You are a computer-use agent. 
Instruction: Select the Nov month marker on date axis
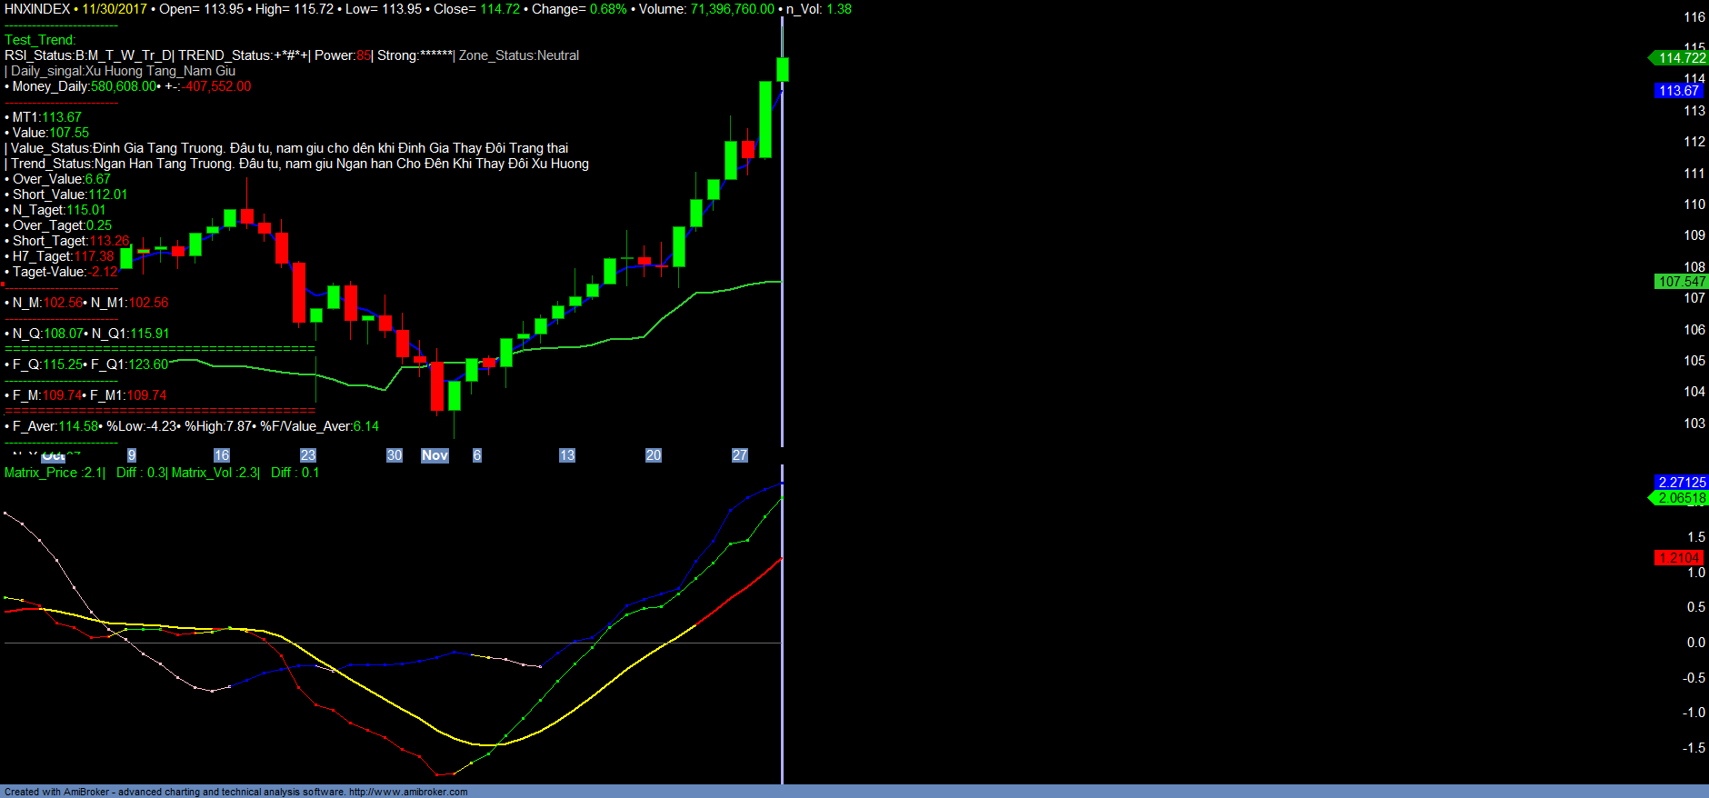[435, 455]
